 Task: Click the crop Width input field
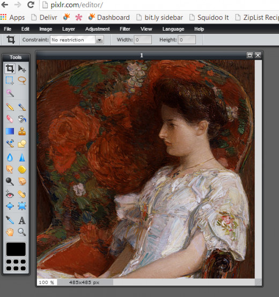[x=143, y=40]
